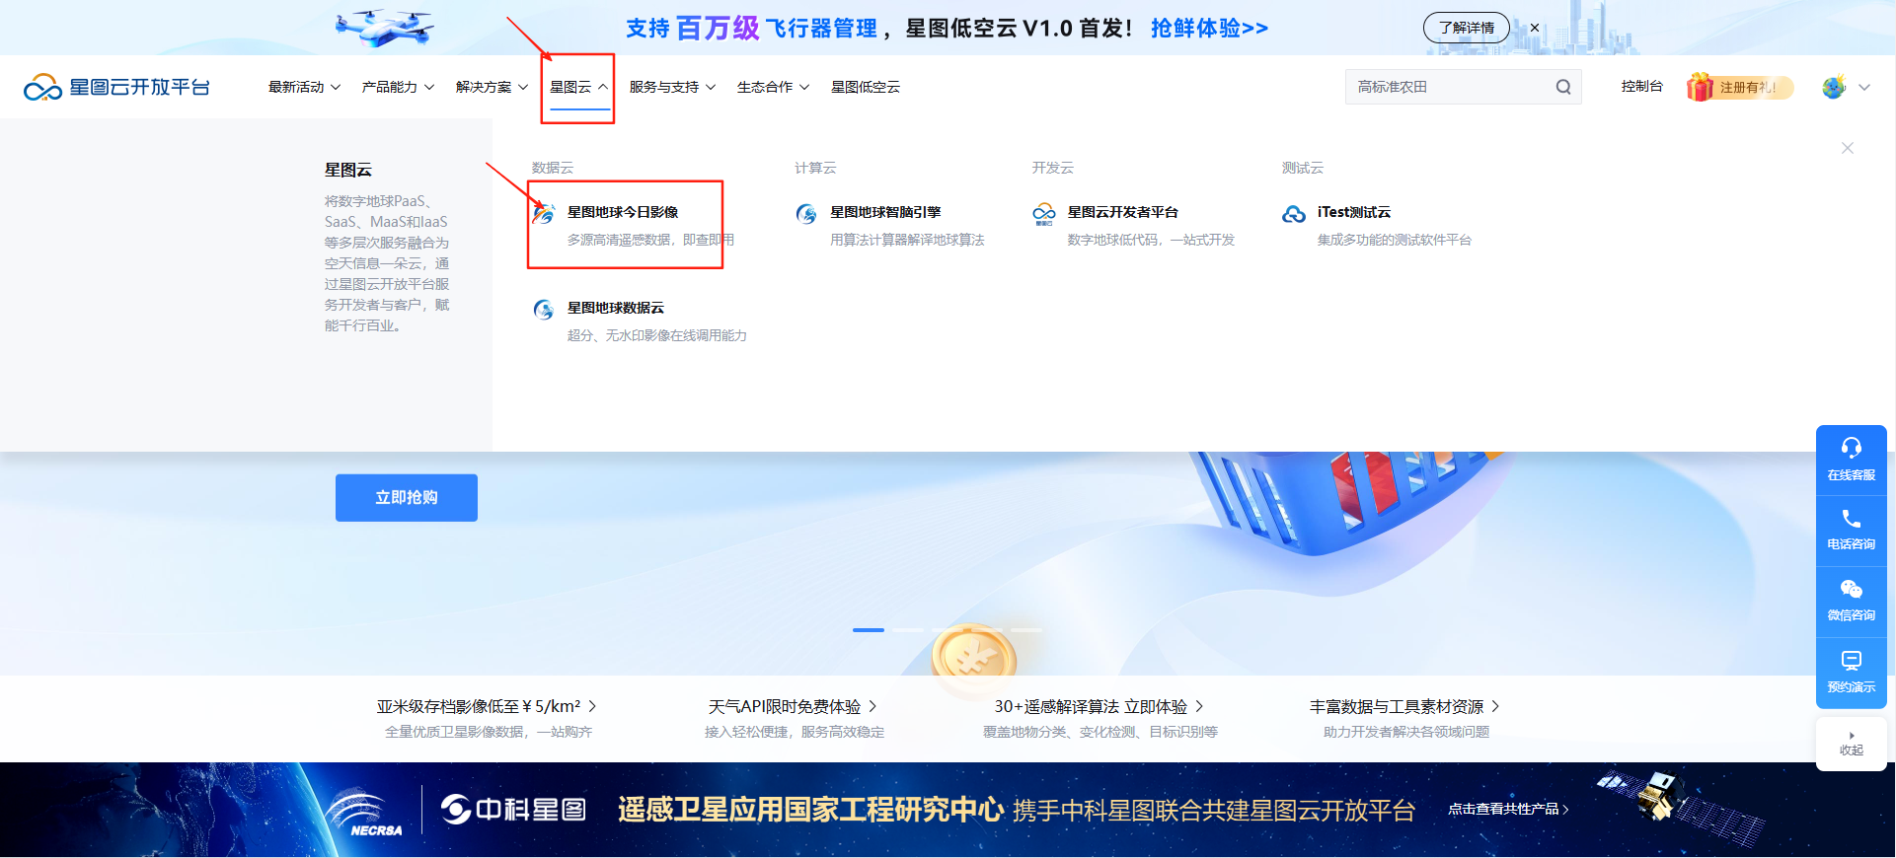Click the 星图地球数据云 icon
The width and height of the screenshot is (1896, 858).
pyautogui.click(x=544, y=310)
